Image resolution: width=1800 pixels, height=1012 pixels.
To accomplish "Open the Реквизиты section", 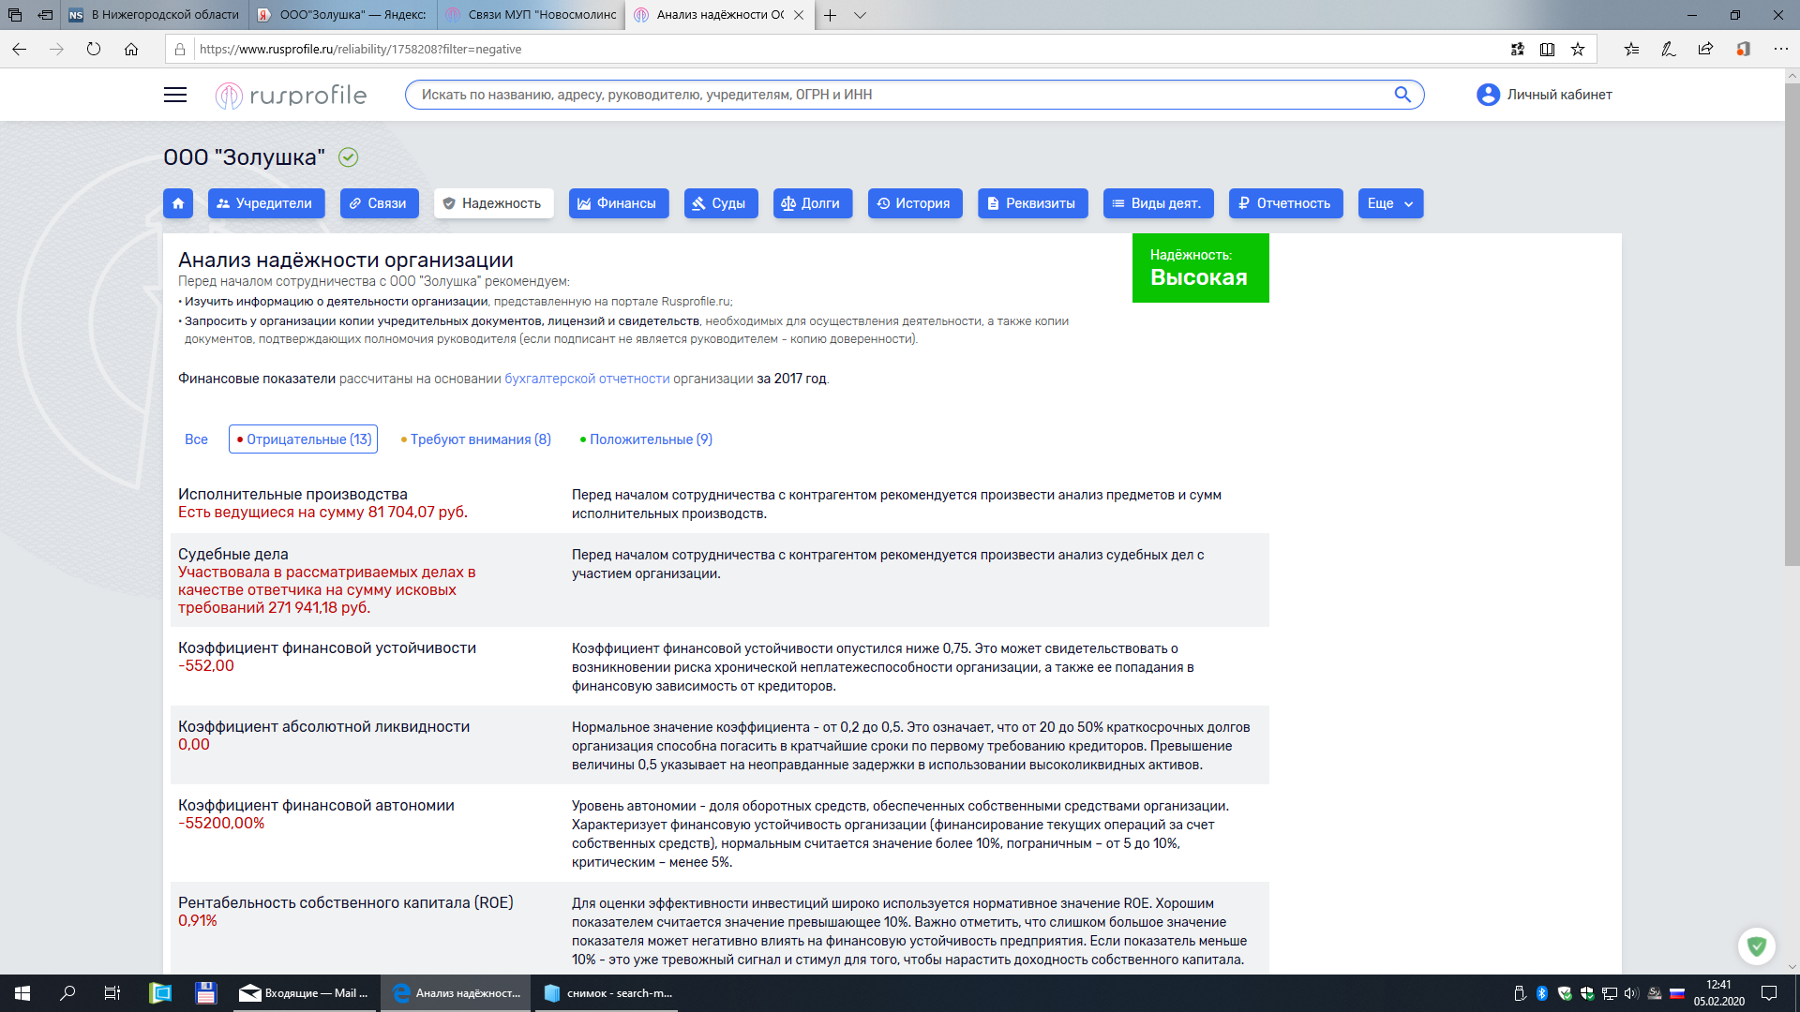I will pos(1033,203).
